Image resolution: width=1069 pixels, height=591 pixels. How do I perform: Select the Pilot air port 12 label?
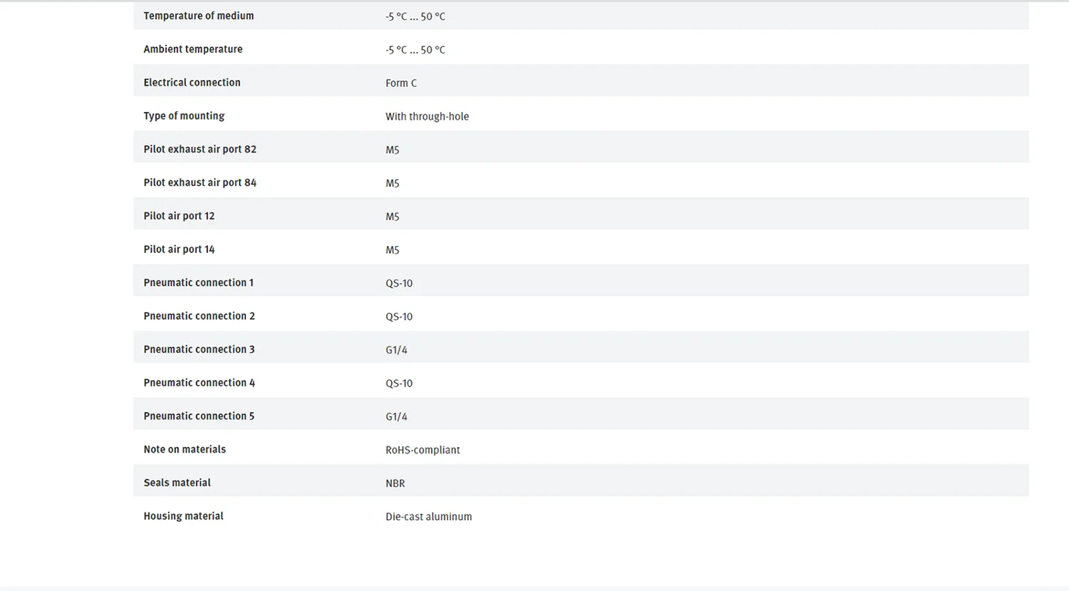(x=179, y=216)
